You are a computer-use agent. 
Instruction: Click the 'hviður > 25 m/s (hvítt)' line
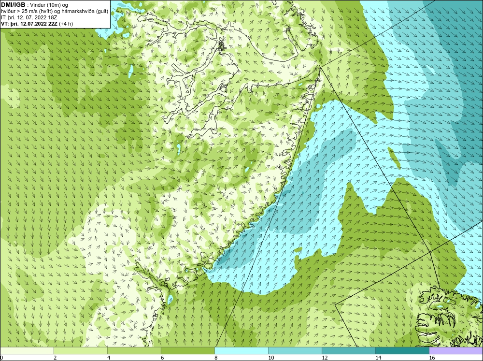(x=55, y=12)
